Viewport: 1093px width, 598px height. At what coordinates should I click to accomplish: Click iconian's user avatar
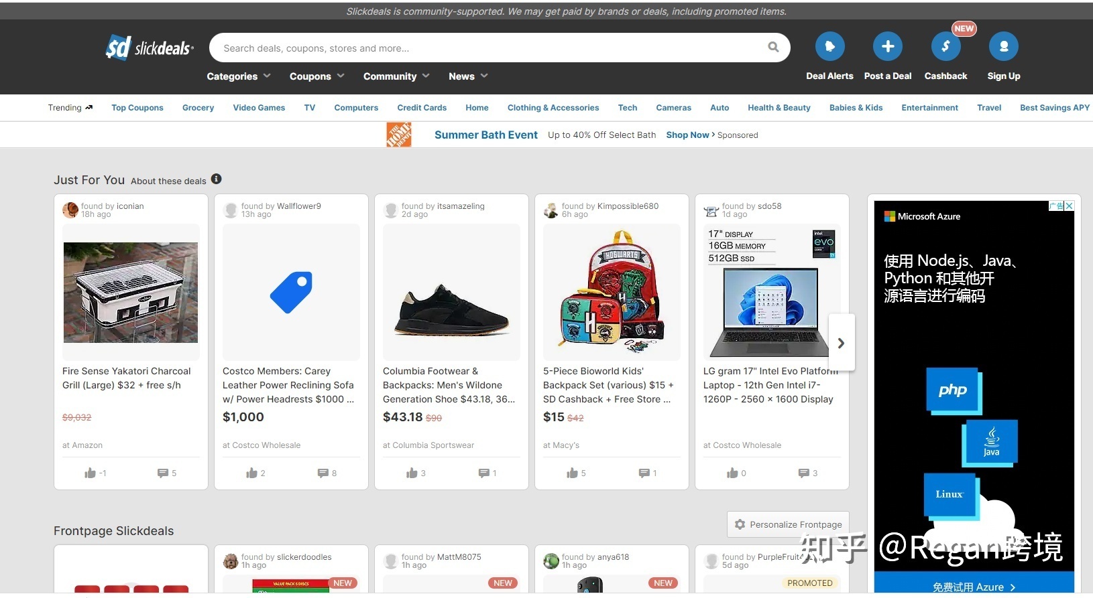pyautogui.click(x=70, y=210)
